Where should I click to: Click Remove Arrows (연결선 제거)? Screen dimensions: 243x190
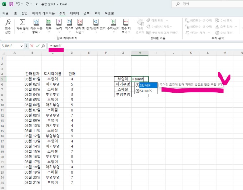tap(195, 33)
